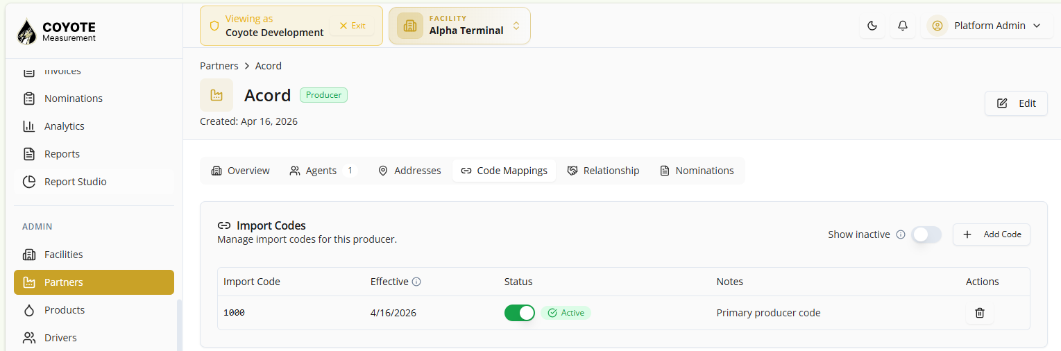Click the Producer badge next to Acord
This screenshot has width=1061, height=351.
point(323,95)
